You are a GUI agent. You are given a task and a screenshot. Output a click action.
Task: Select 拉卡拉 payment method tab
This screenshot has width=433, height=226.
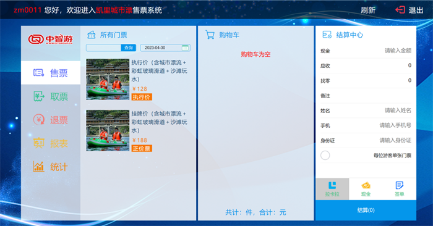[x=332, y=189]
